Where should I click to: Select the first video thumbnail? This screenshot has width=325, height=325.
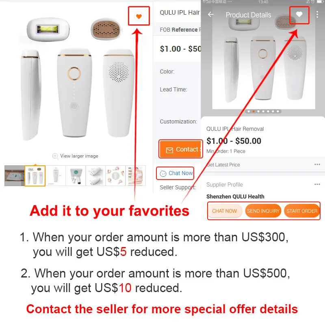tap(15, 175)
